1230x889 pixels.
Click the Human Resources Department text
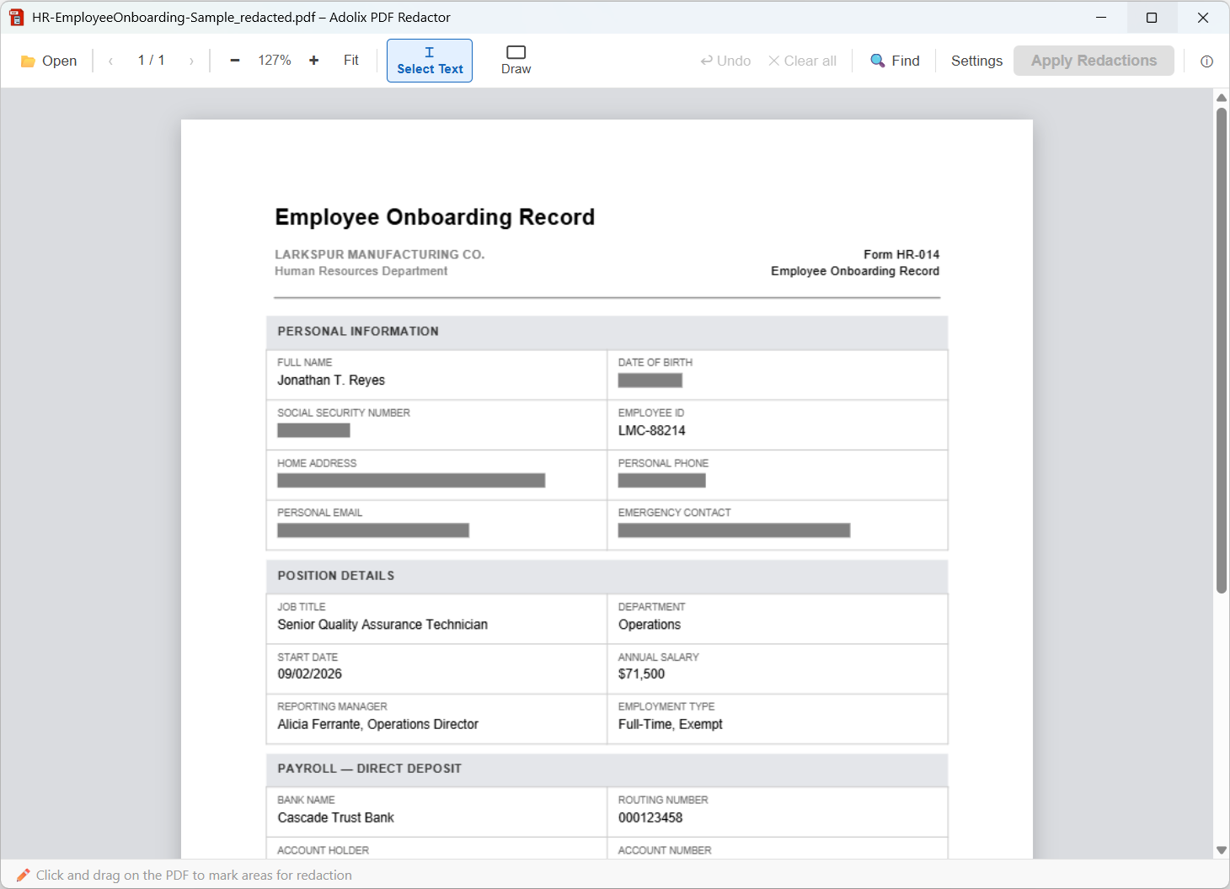tap(361, 271)
